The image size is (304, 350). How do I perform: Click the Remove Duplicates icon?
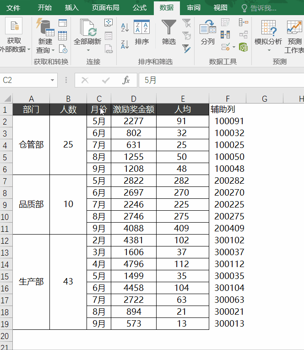point(225,35)
